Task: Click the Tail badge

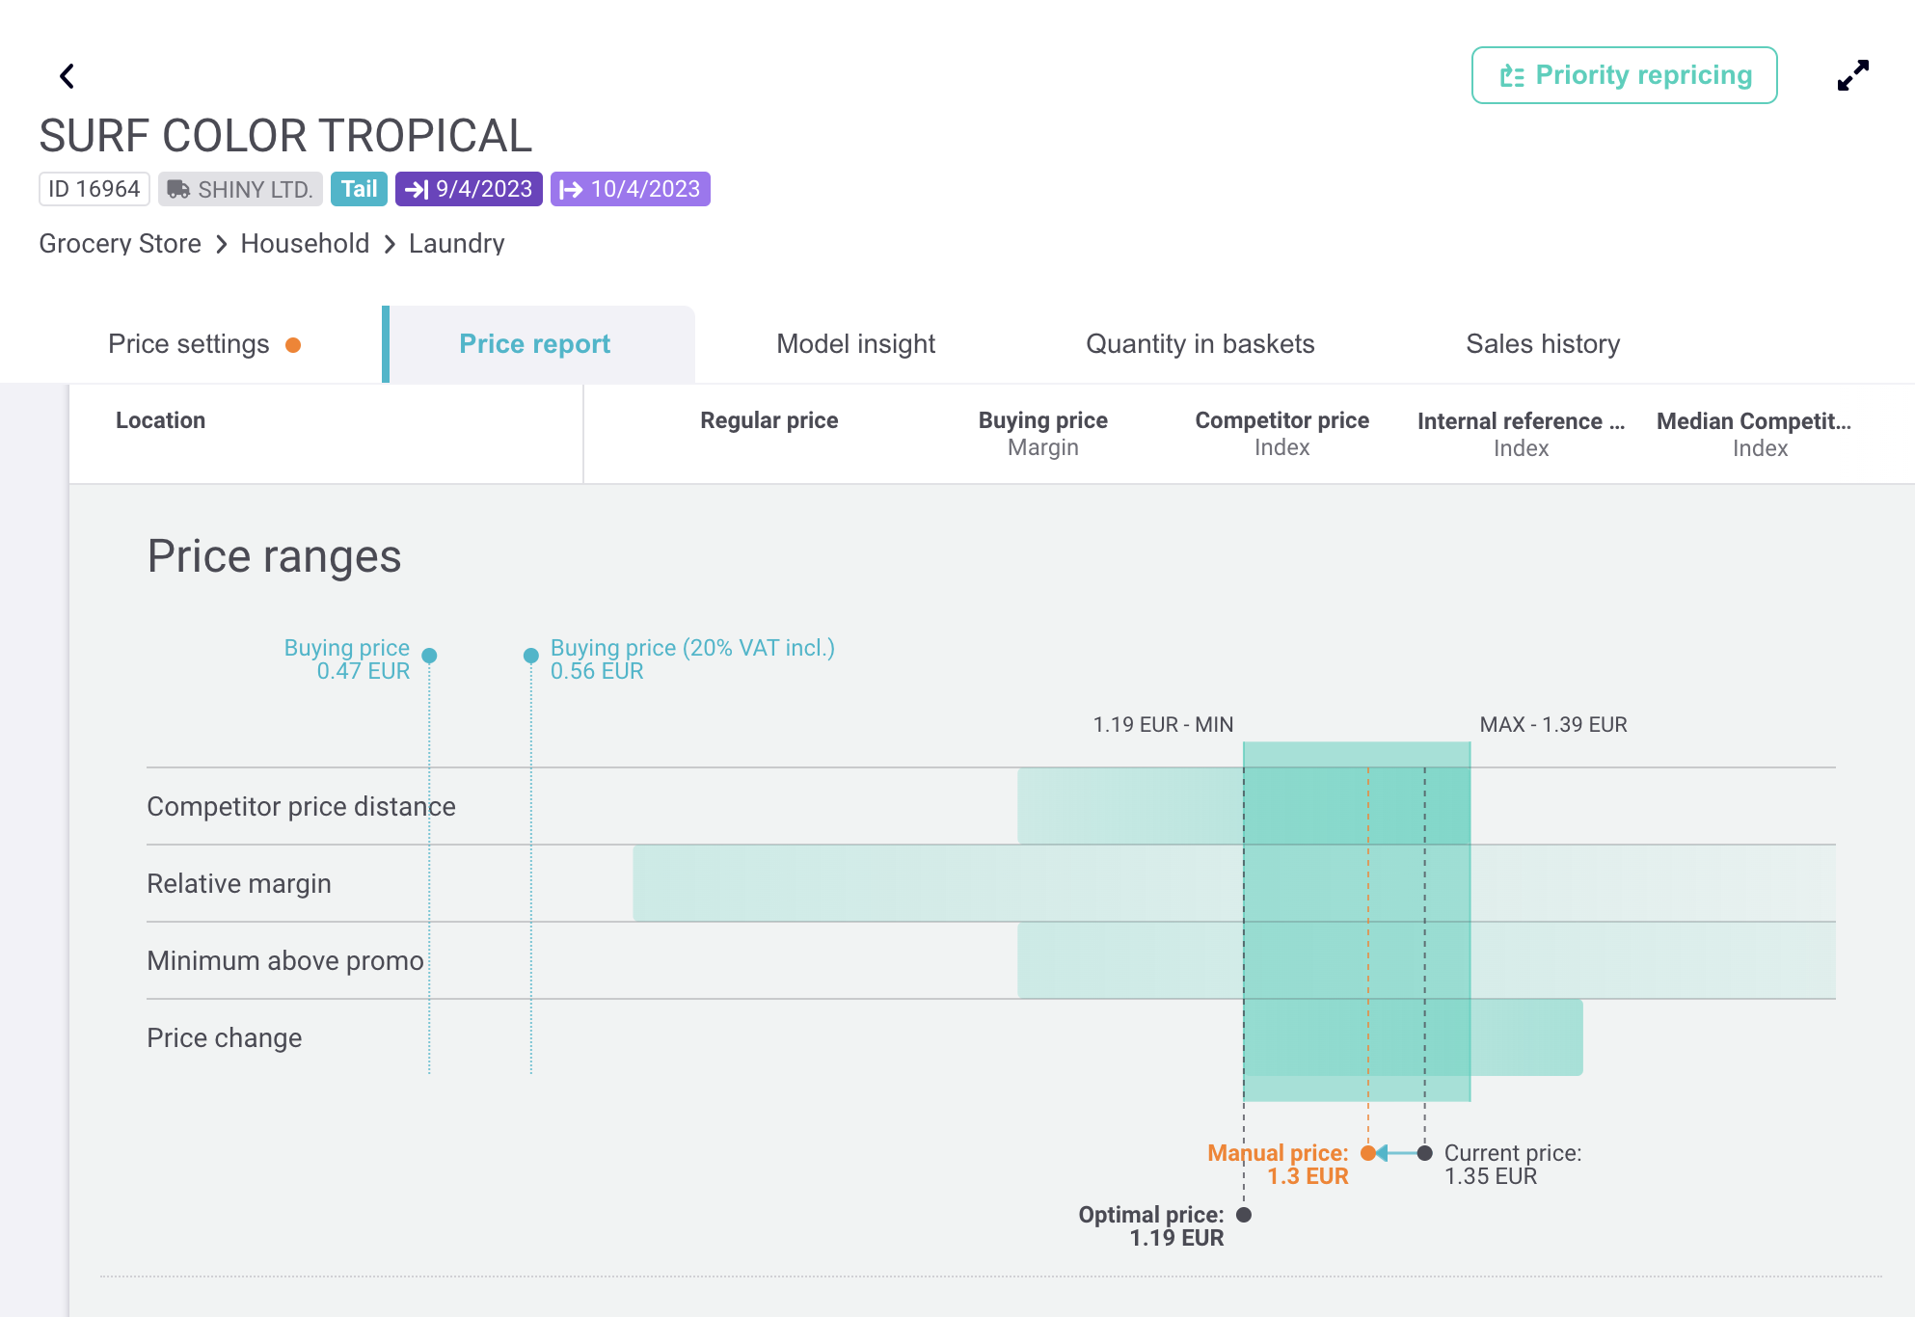Action: pyautogui.click(x=359, y=189)
